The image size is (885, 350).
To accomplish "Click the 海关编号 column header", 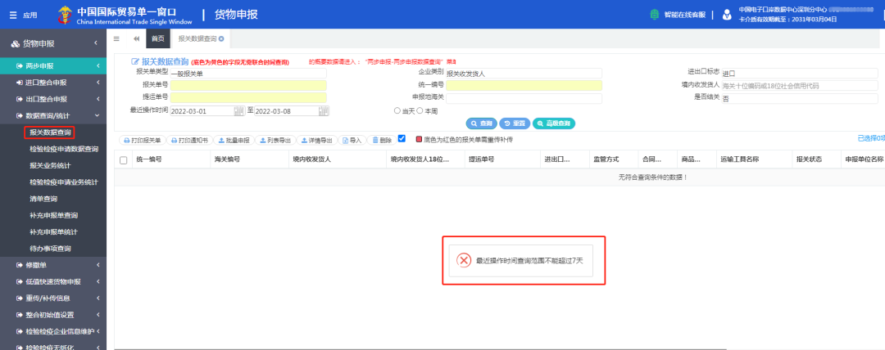I will coord(249,159).
